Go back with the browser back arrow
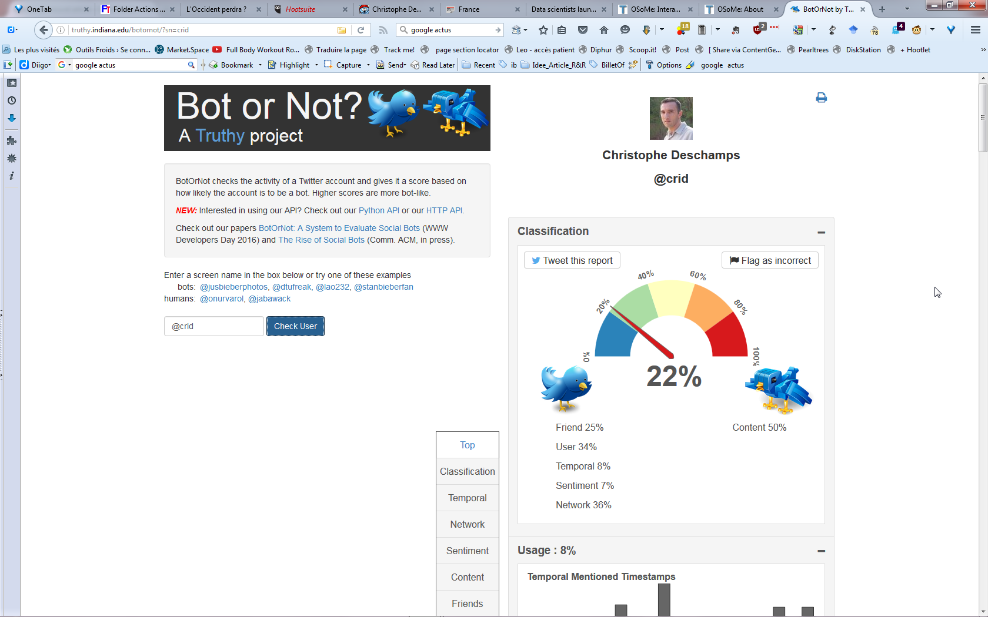This screenshot has height=617, width=988. [43, 30]
